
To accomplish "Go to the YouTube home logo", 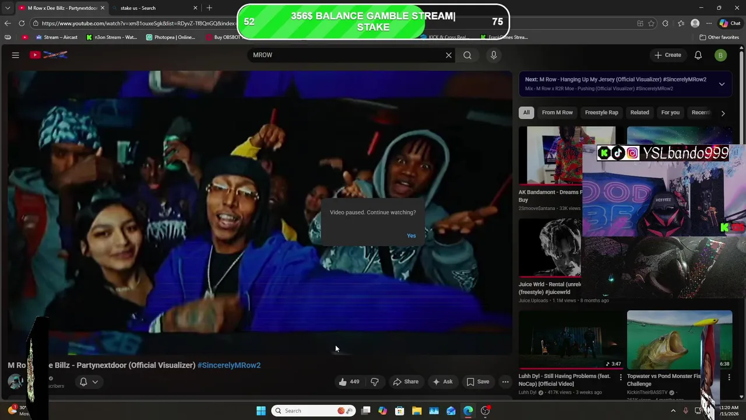I will (x=49, y=55).
